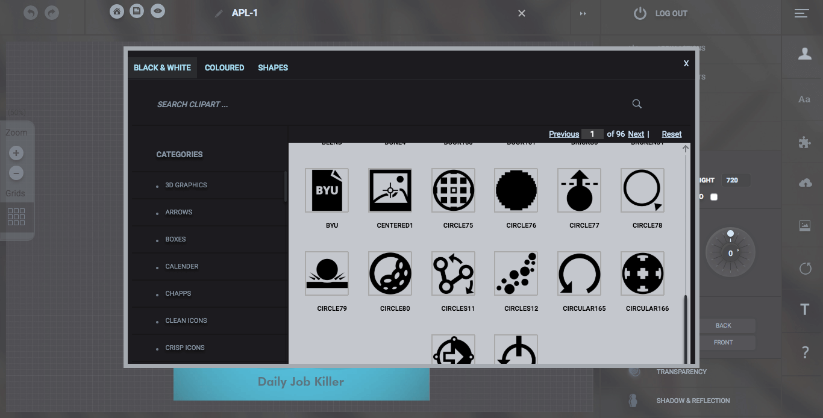Switch to the SHAPES tab
This screenshot has height=418, width=823.
[x=273, y=67]
